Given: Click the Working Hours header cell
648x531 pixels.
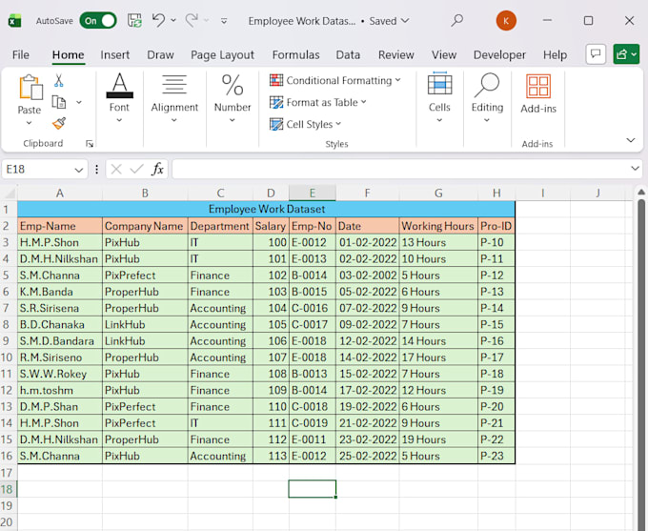Looking at the screenshot, I should (438, 226).
